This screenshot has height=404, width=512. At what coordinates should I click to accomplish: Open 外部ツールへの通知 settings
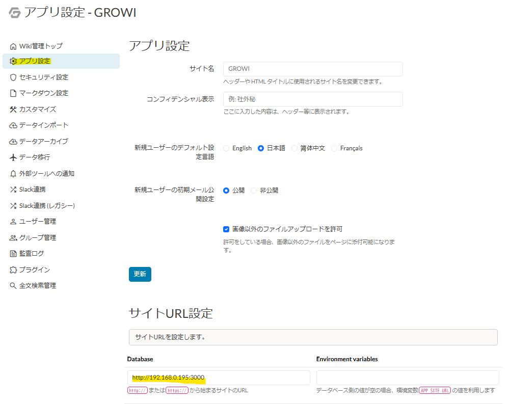61,174
